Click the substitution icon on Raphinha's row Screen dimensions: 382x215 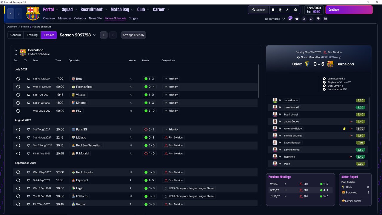[351, 157]
